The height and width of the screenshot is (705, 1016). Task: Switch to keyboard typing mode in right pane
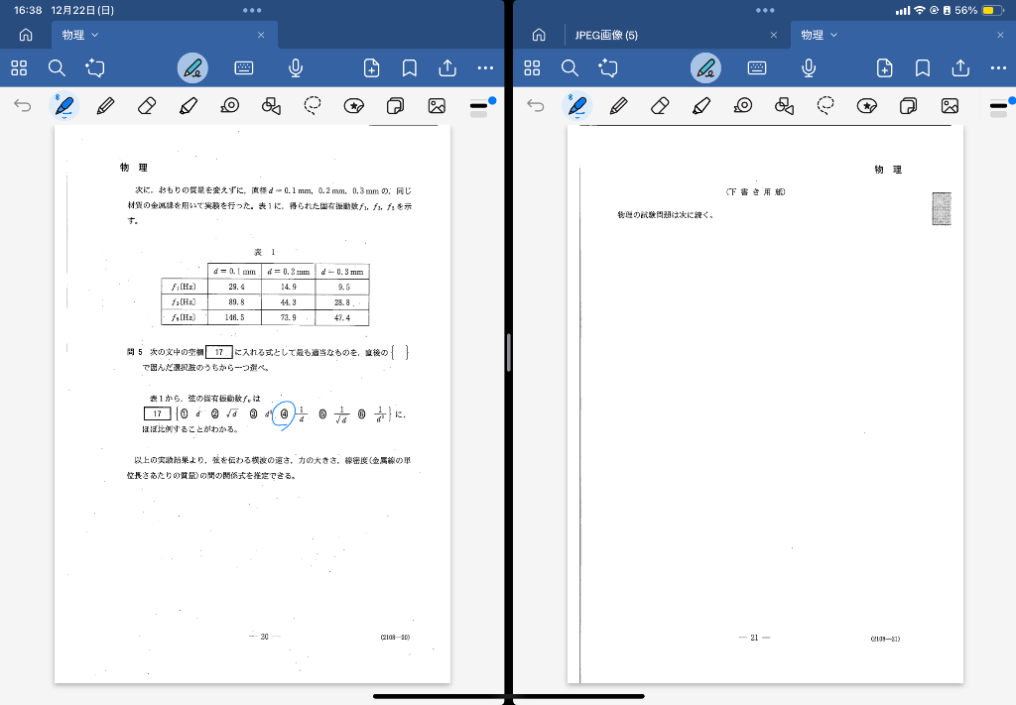[757, 67]
